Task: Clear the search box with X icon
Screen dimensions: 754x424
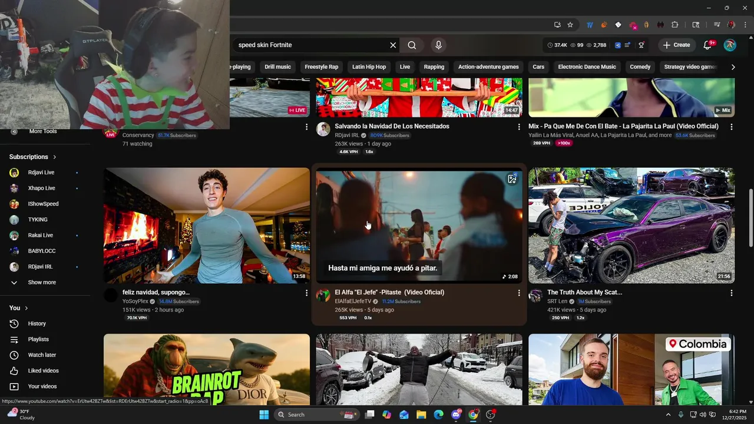Action: 393,45
